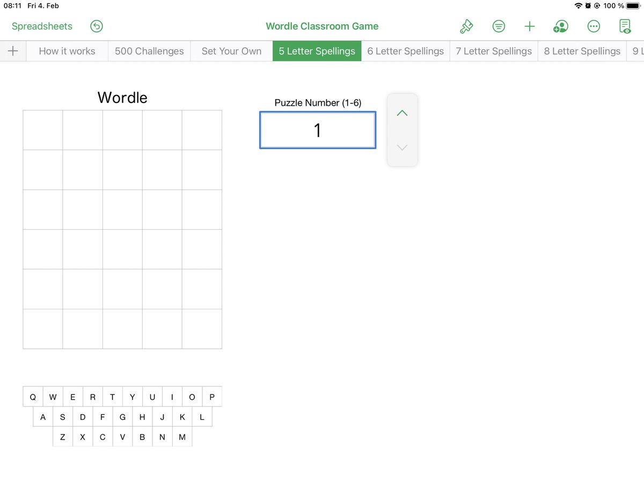Tap the F key cell
The image size is (644, 483).
[x=103, y=417]
